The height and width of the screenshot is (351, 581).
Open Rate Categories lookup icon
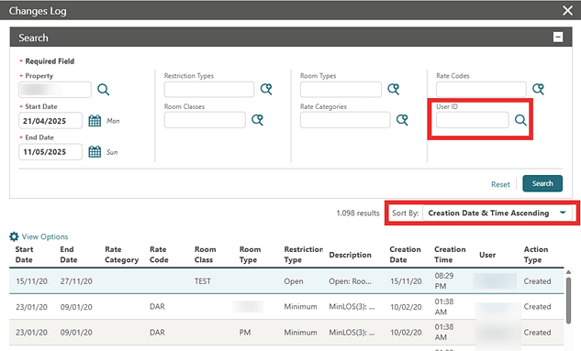pos(402,120)
